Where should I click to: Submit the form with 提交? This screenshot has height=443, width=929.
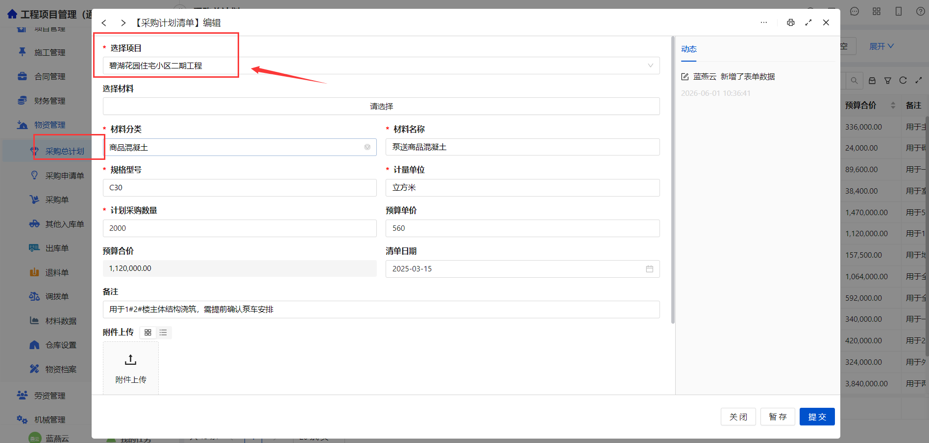click(x=817, y=417)
